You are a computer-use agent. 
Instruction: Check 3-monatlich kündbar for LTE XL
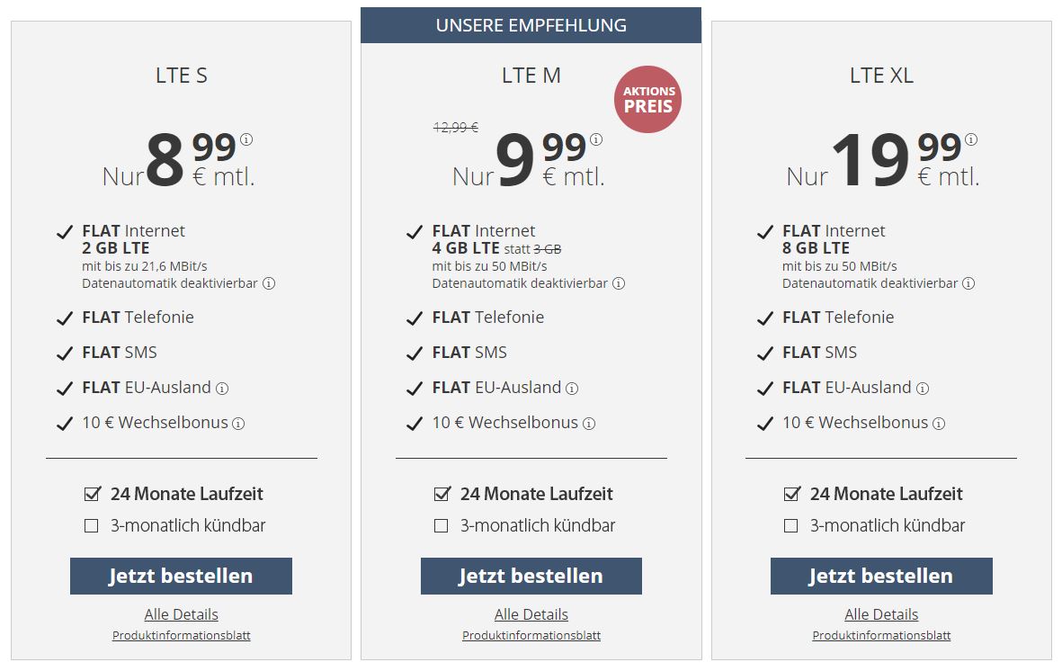click(x=790, y=526)
